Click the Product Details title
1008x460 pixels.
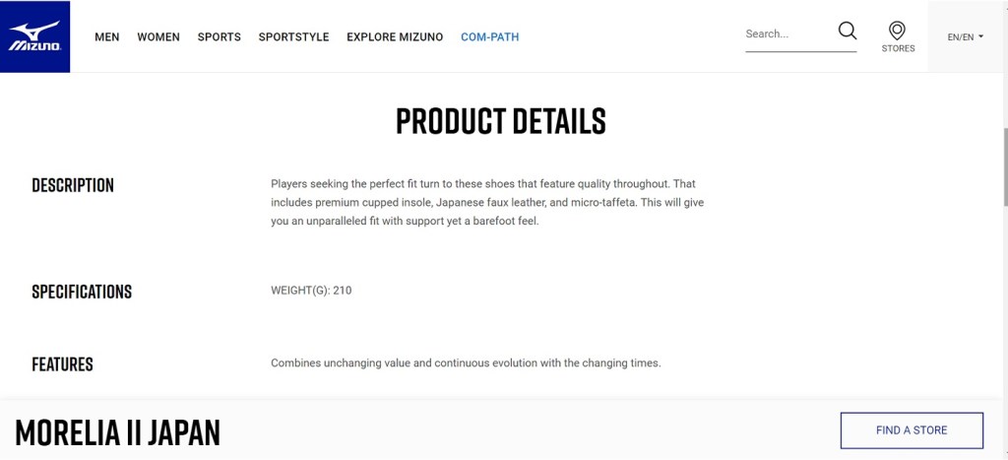click(x=501, y=121)
